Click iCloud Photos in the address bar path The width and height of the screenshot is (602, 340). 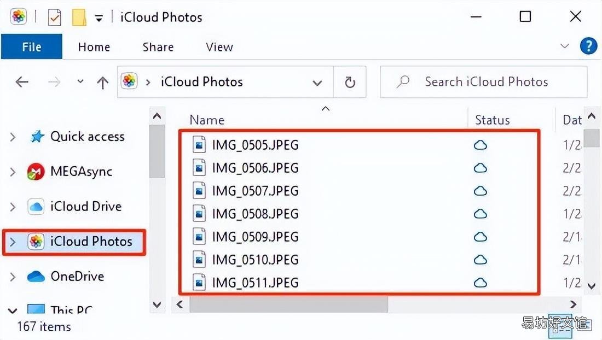click(202, 81)
